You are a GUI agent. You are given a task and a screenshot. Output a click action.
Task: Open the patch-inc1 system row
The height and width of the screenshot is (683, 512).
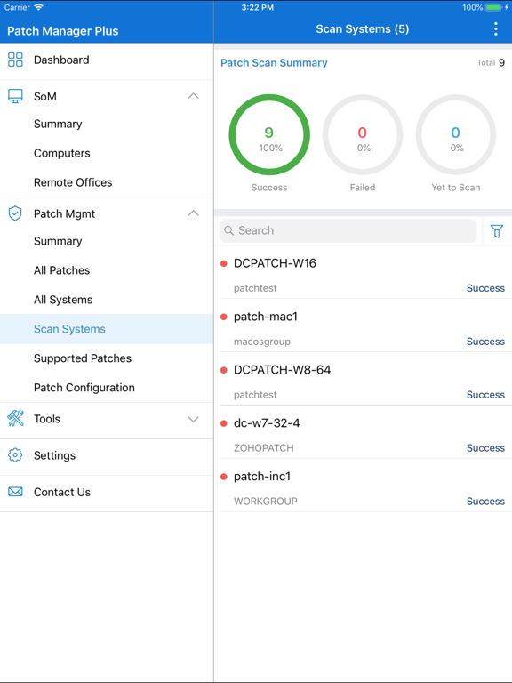363,486
